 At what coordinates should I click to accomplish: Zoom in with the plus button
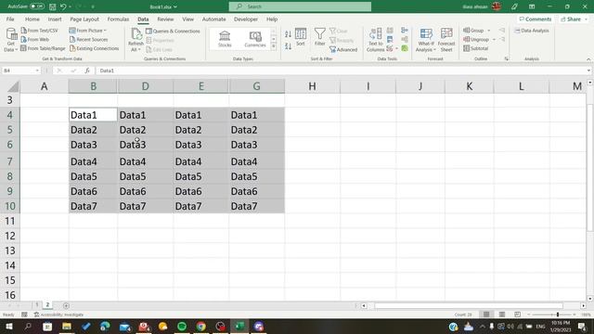(x=575, y=315)
